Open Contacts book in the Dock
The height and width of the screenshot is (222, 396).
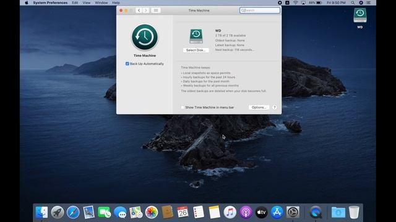tap(167, 212)
